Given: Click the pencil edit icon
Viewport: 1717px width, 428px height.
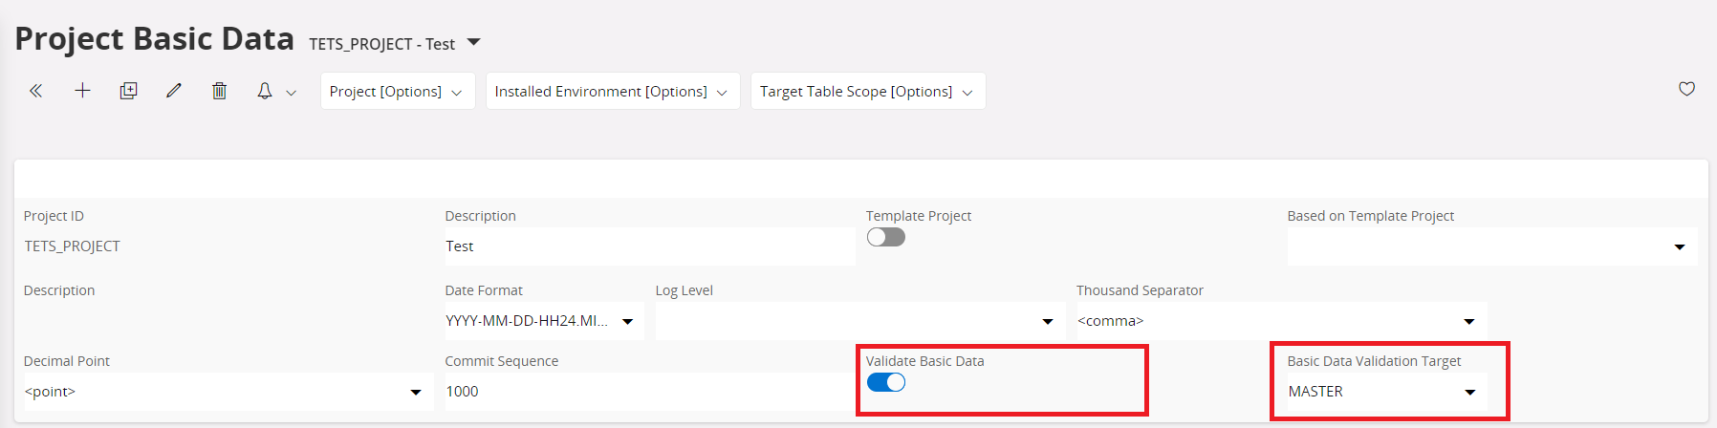Looking at the screenshot, I should coord(173,91).
